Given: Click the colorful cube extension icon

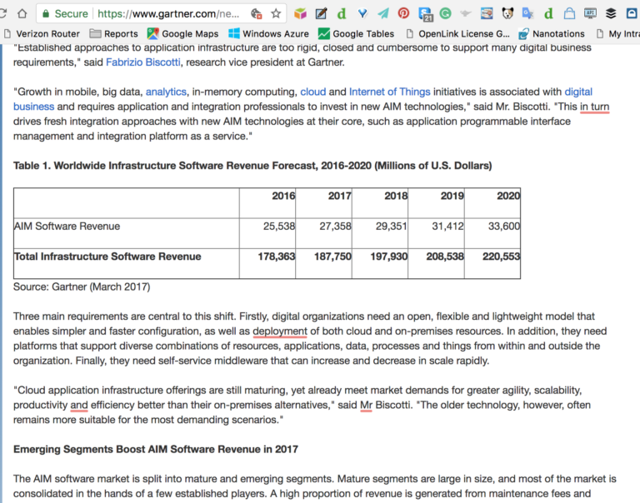Looking at the screenshot, I should coord(299,13).
